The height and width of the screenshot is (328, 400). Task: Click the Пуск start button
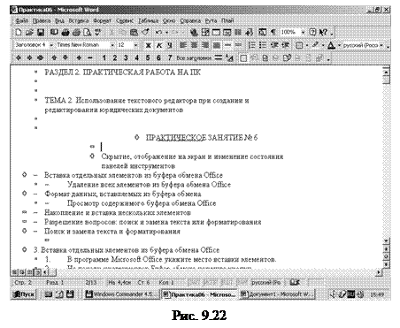(24, 294)
